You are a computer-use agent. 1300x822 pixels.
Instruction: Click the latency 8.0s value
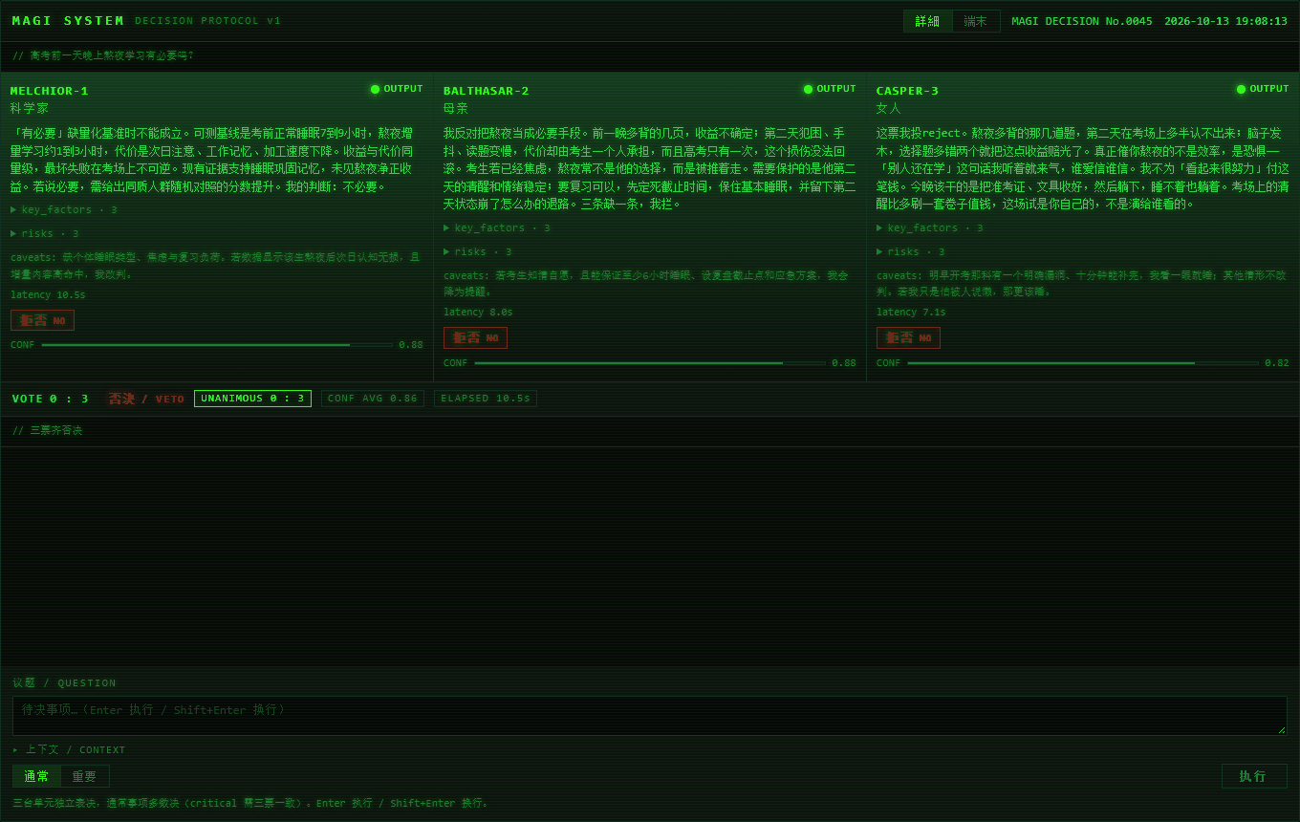point(478,312)
